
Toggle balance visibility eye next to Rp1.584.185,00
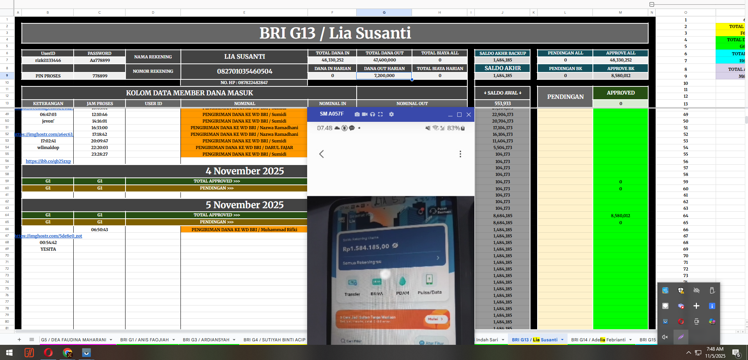[x=395, y=245]
